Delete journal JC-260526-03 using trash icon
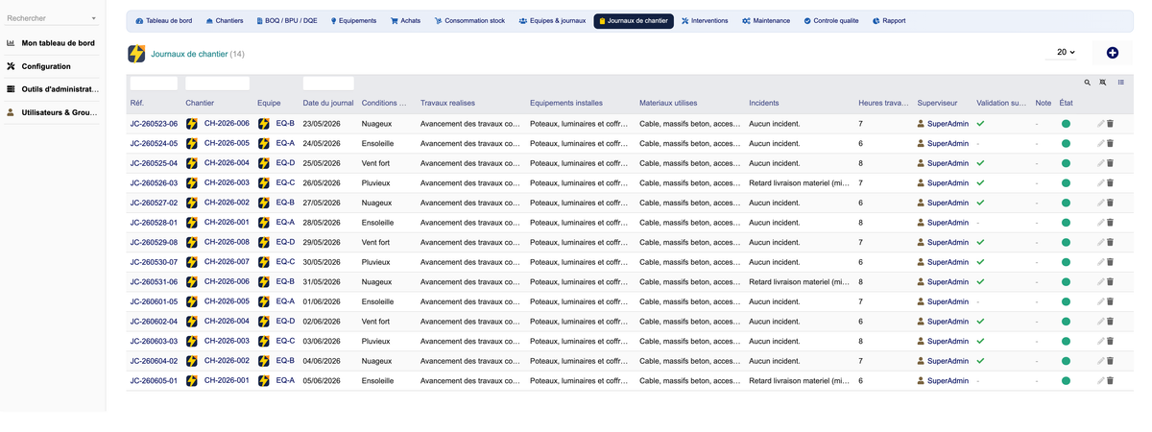 1110,183
